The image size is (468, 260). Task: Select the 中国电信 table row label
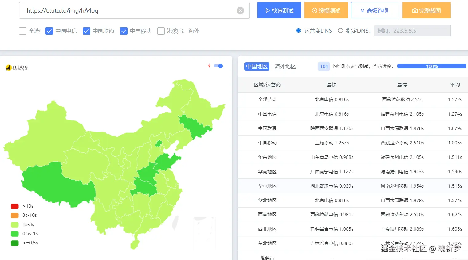pos(267,114)
